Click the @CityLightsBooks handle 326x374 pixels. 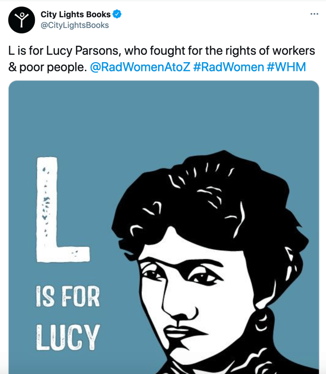[75, 25]
